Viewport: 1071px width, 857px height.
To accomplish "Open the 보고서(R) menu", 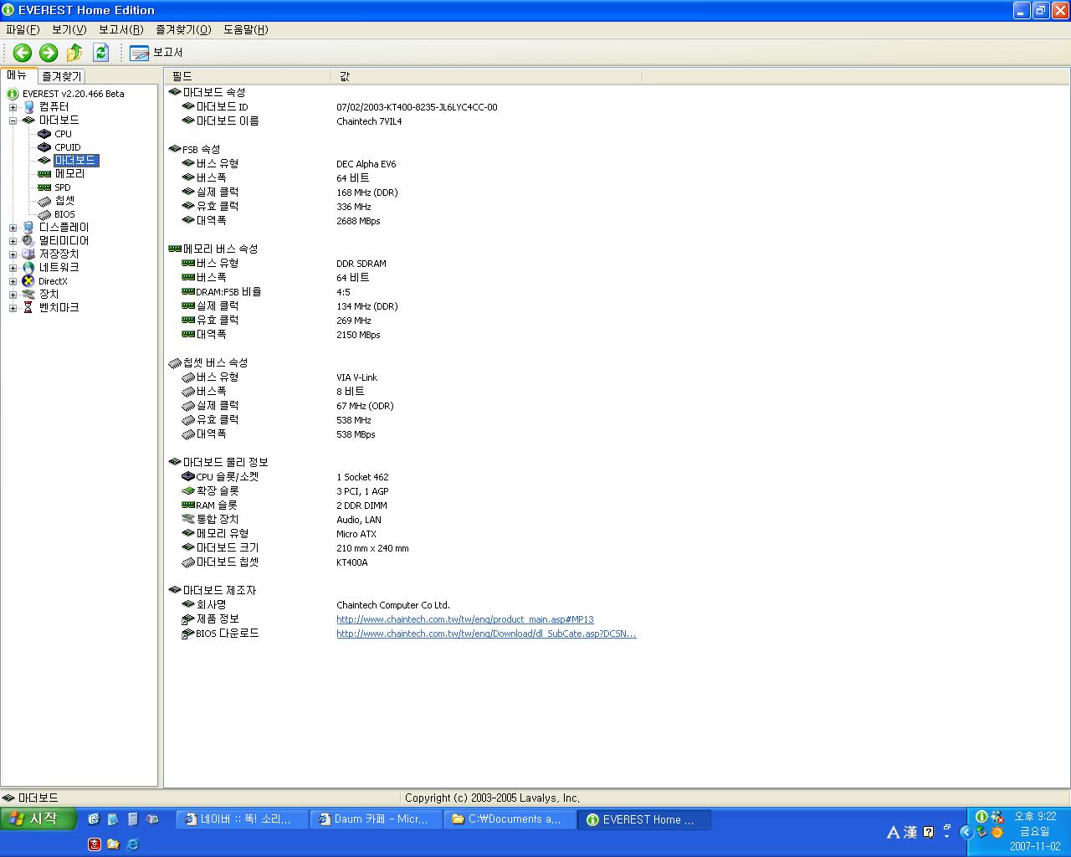I will pyautogui.click(x=120, y=29).
